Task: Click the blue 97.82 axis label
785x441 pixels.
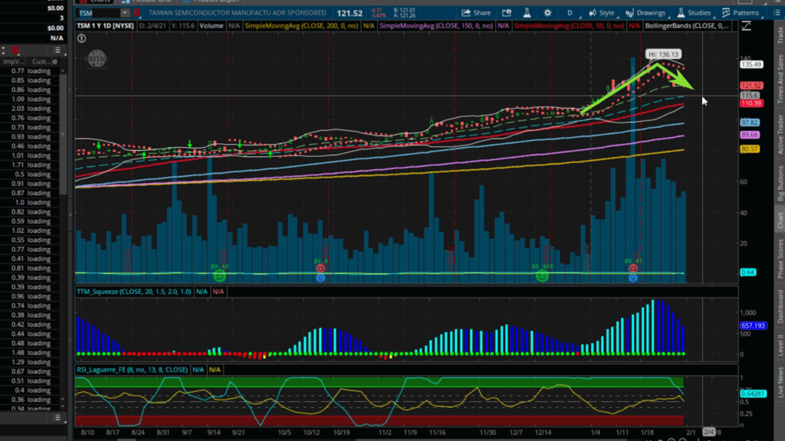Action: (x=750, y=122)
